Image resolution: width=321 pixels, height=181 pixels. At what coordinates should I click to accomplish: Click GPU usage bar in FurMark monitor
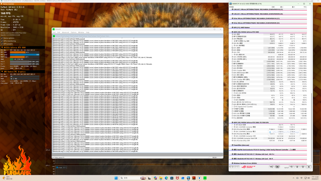pyautogui.click(x=25, y=55)
